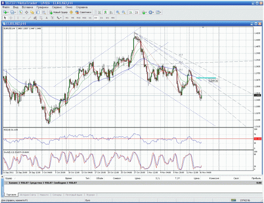
Task: Click the zoom in magnifier icon
Action: coord(118,12)
